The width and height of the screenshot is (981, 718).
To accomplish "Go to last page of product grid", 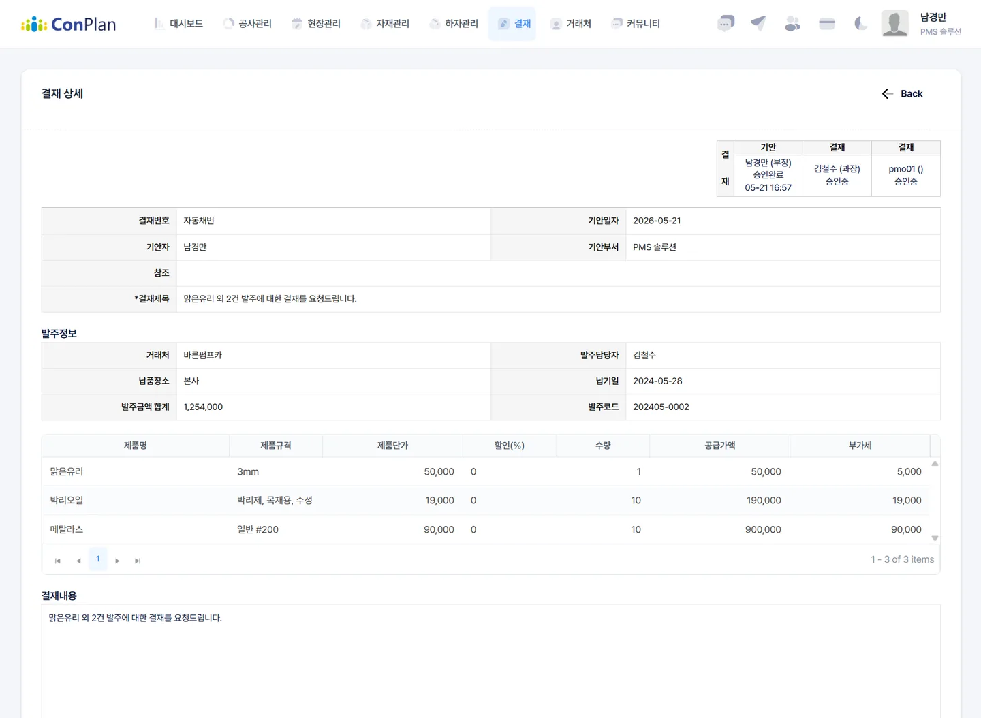I will tap(138, 561).
